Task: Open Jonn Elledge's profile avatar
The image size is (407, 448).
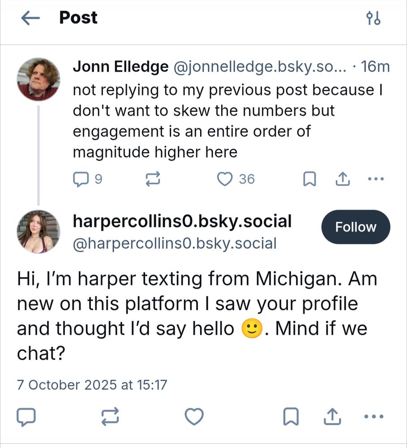Action: pos(38,79)
